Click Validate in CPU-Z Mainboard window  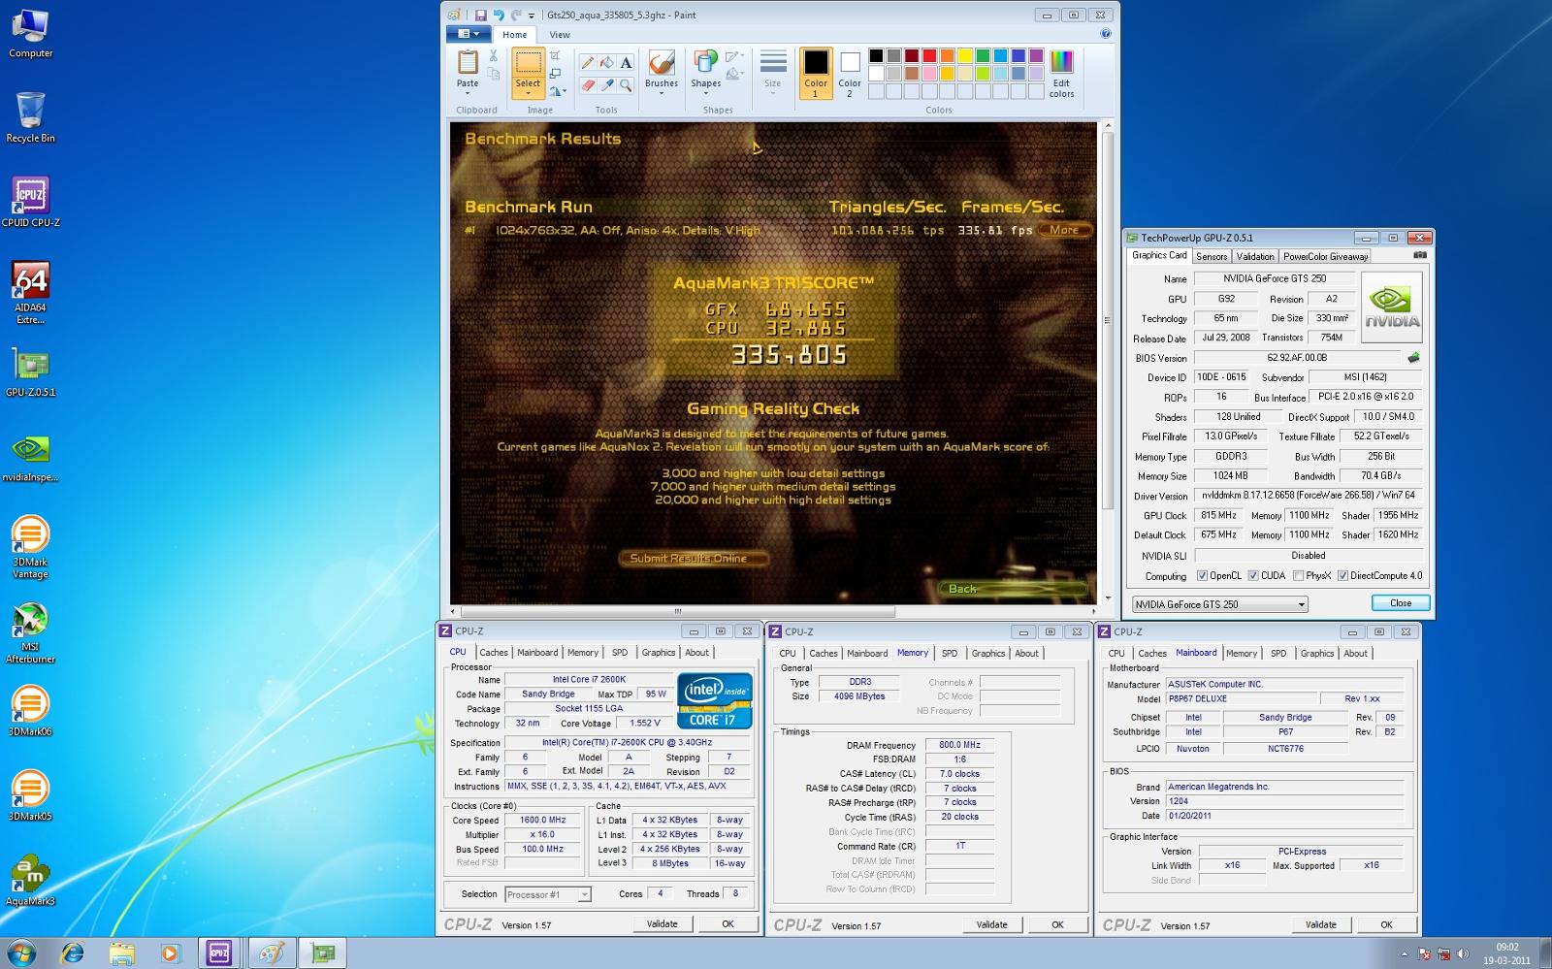(x=1321, y=924)
